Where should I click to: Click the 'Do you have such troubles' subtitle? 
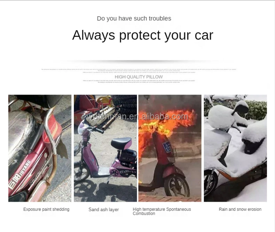pyautogui.click(x=134, y=18)
